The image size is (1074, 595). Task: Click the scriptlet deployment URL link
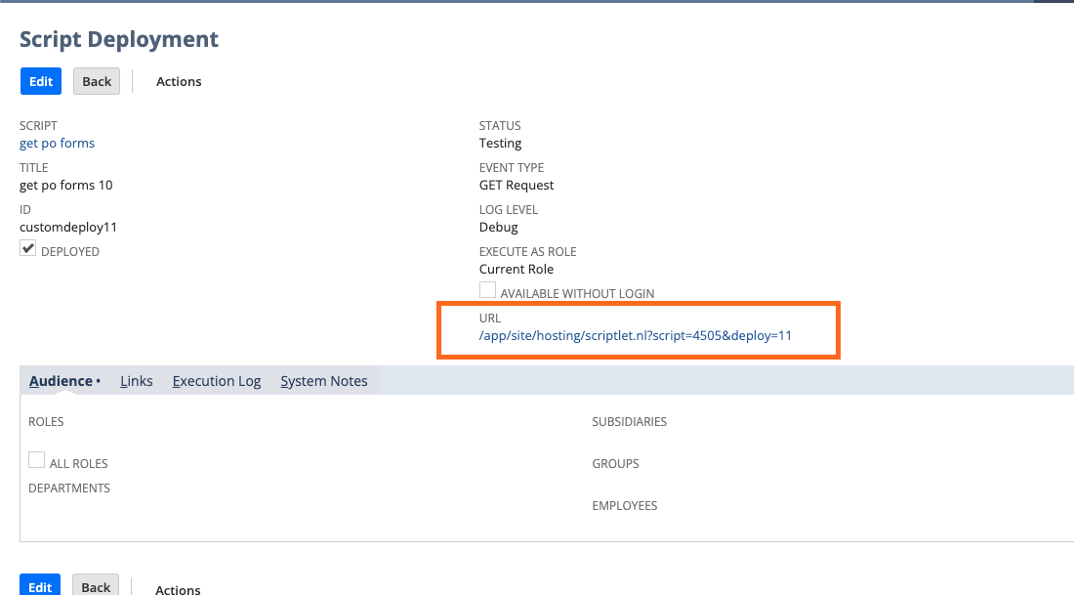[636, 335]
